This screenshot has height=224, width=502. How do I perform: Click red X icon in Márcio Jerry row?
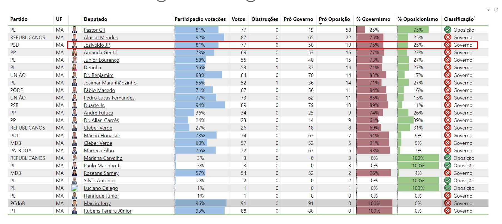(x=448, y=203)
